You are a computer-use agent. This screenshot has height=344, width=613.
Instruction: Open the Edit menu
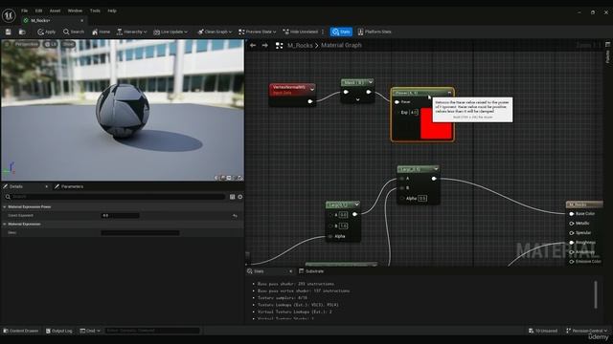[x=38, y=11]
